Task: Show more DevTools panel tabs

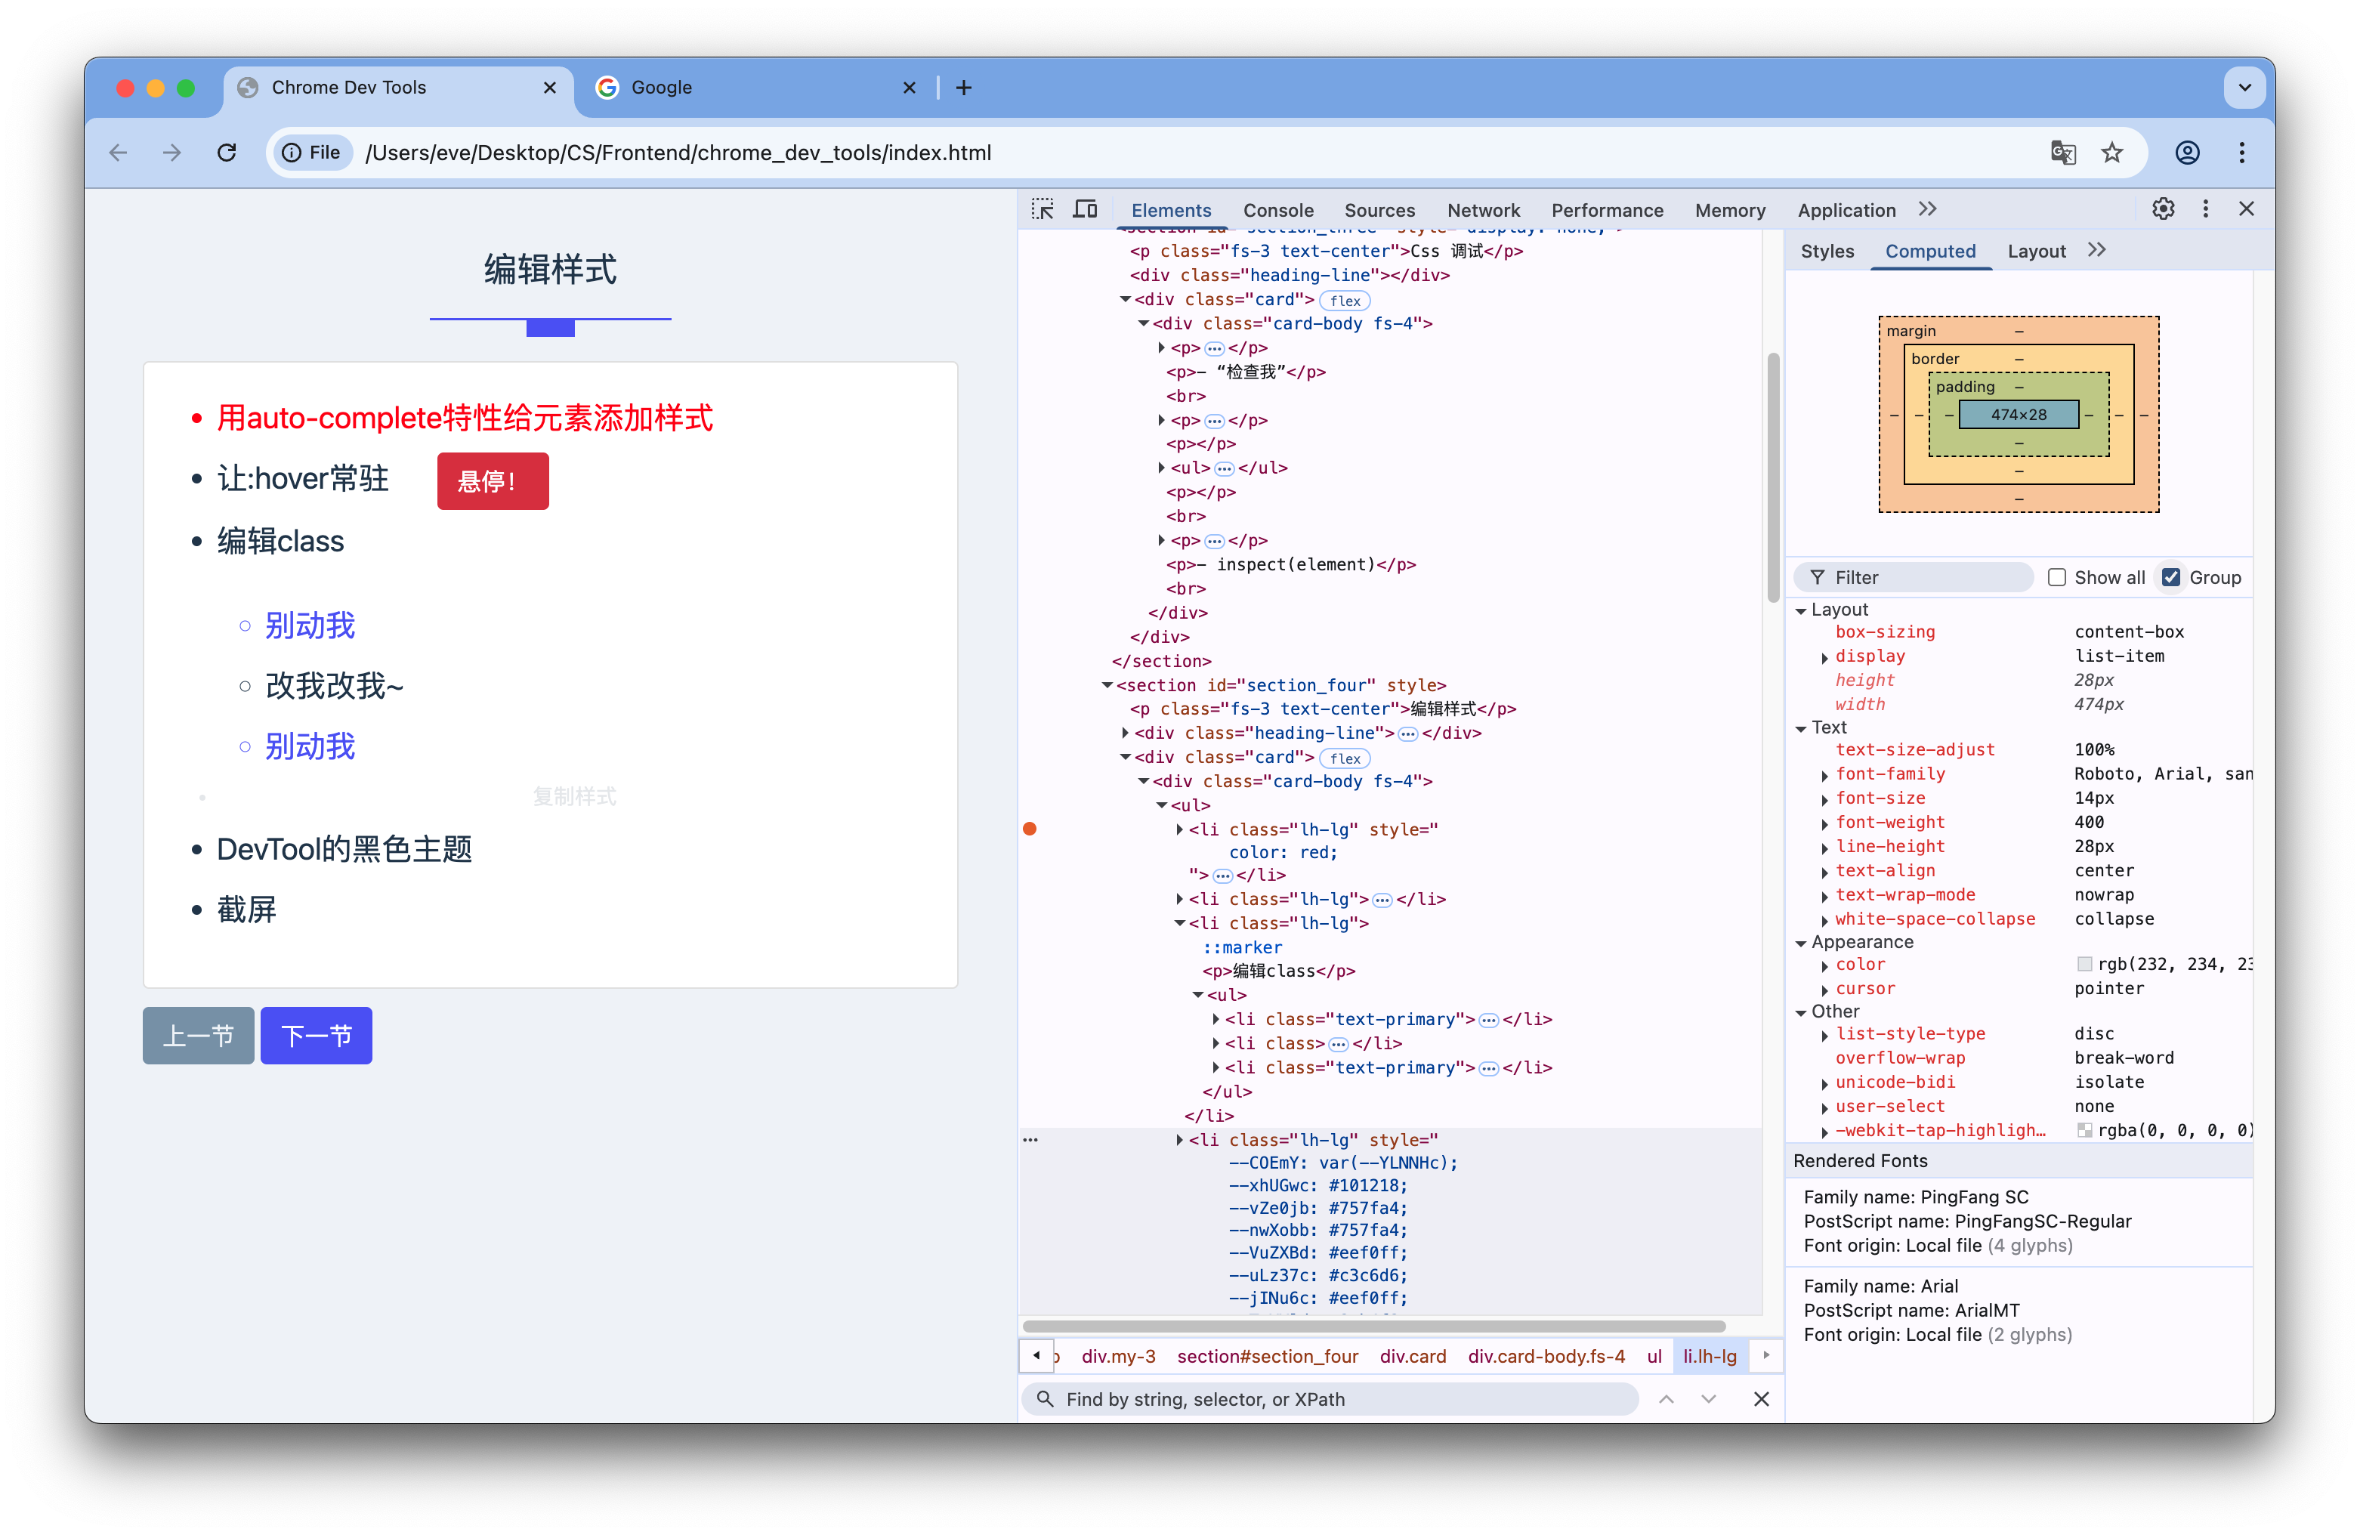Action: (x=1926, y=209)
